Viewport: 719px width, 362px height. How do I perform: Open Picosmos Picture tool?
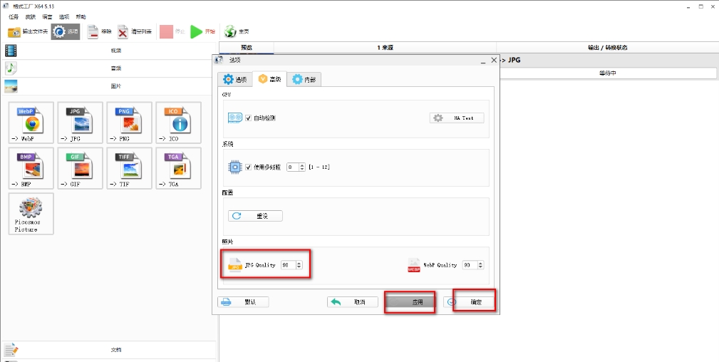pos(31,212)
